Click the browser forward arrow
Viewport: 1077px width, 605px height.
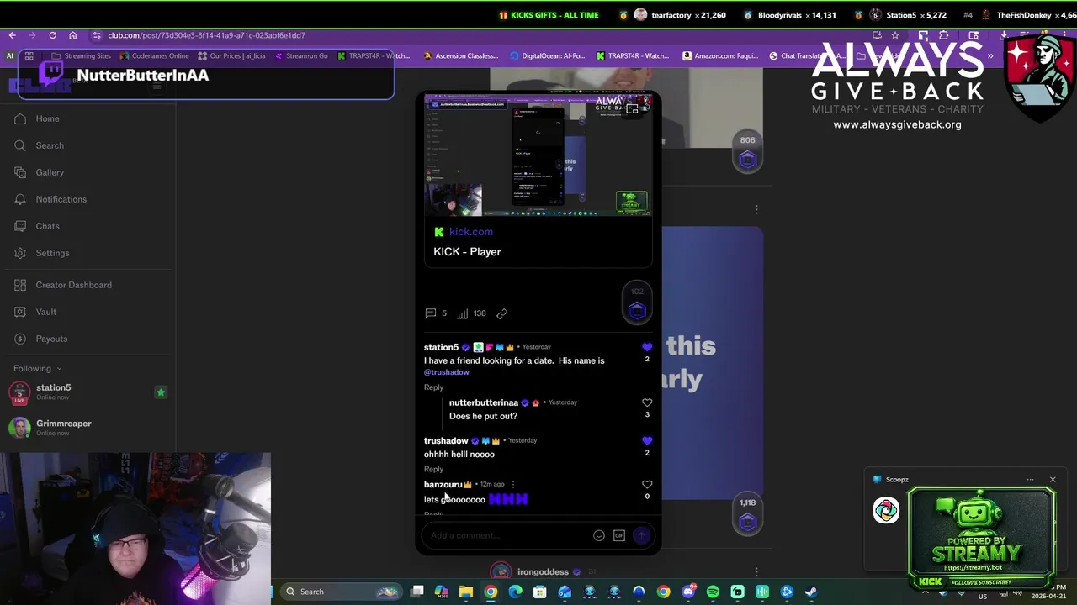click(32, 35)
